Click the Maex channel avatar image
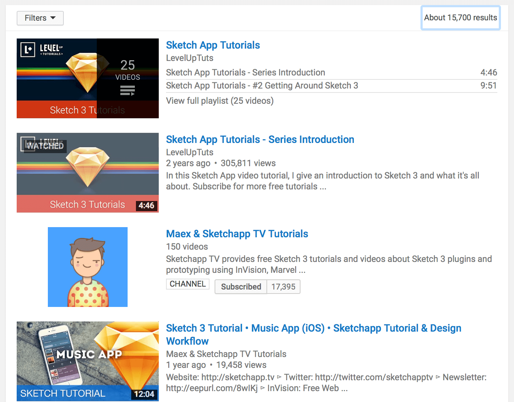514x402 pixels. coord(88,267)
